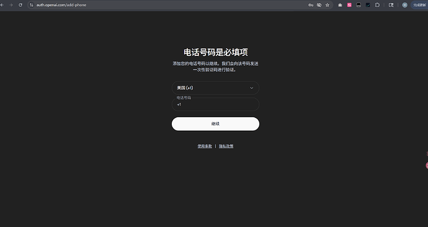Open the pink extension icon in toolbar

tap(349, 5)
